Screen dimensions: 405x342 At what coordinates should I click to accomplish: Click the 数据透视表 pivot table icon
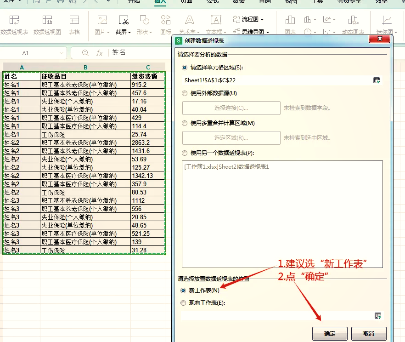point(14,20)
